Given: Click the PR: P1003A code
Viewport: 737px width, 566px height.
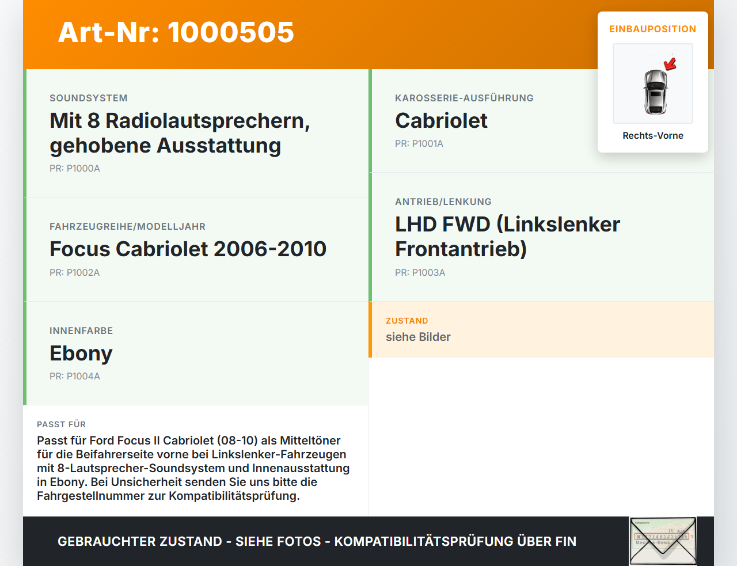Looking at the screenshot, I should pos(420,272).
